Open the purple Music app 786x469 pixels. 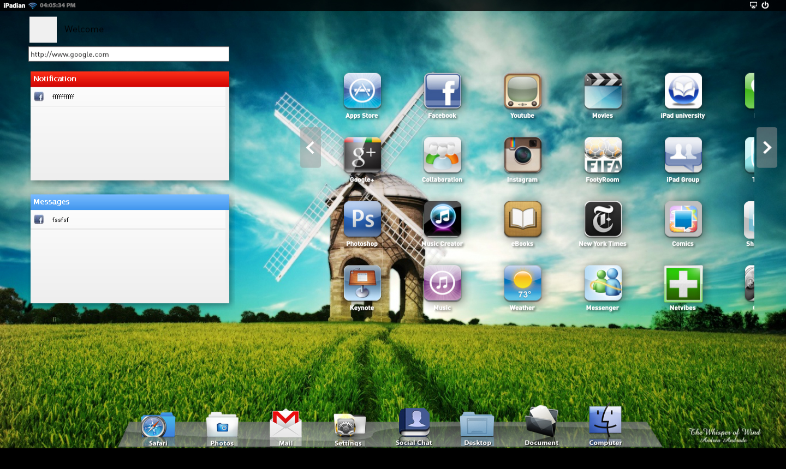(x=443, y=284)
